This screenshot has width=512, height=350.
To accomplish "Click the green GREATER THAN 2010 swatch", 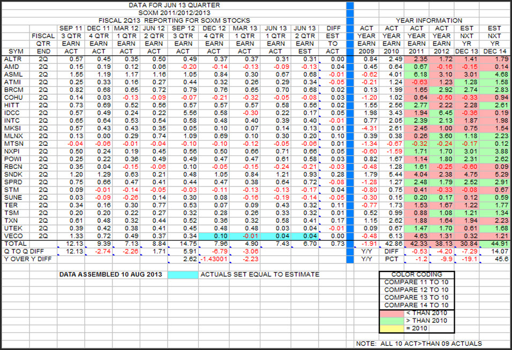I will 391,321.
